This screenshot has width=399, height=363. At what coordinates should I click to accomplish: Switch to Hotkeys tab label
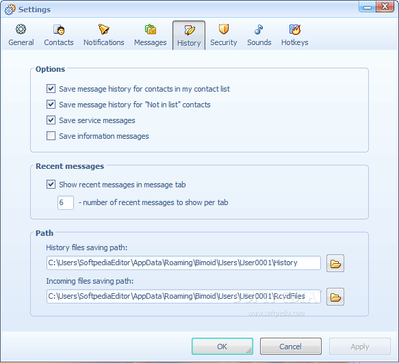(295, 42)
